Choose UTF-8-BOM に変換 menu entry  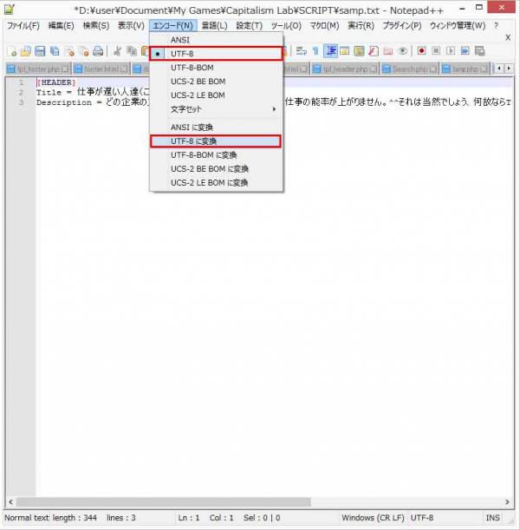pyautogui.click(x=216, y=155)
